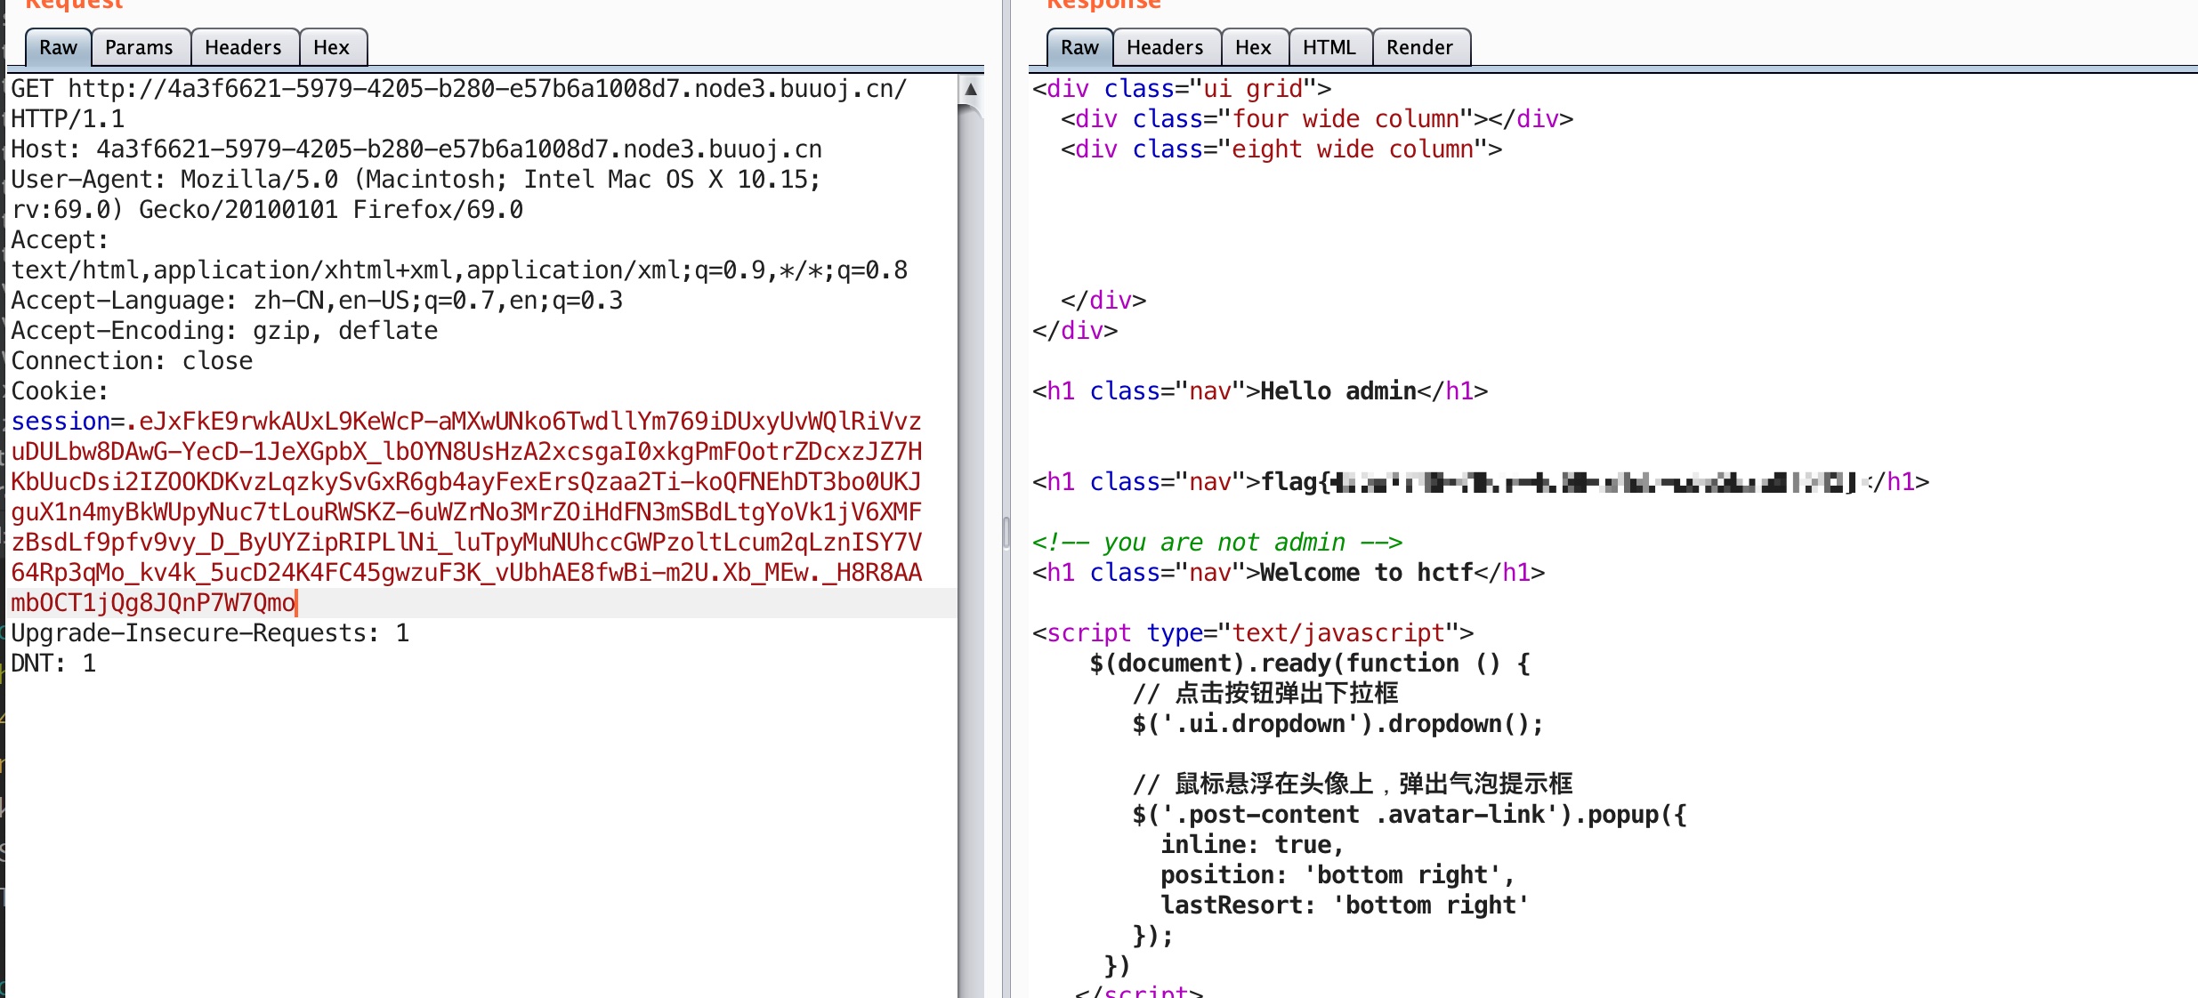Switch to the Response Hex tab

(1252, 47)
